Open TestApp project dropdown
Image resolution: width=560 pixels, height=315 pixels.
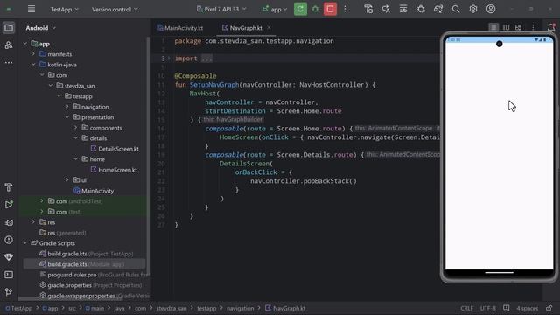pos(64,10)
